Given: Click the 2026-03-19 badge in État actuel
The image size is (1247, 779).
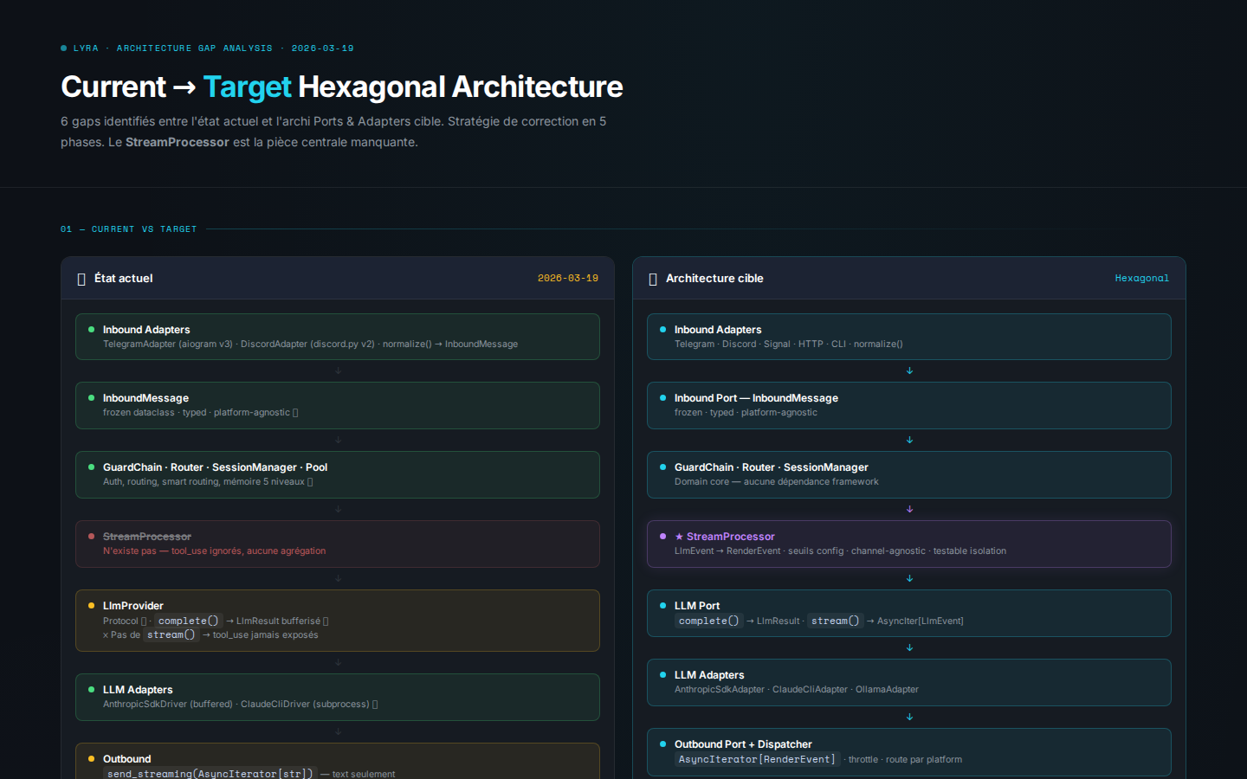Looking at the screenshot, I should pyautogui.click(x=567, y=279).
